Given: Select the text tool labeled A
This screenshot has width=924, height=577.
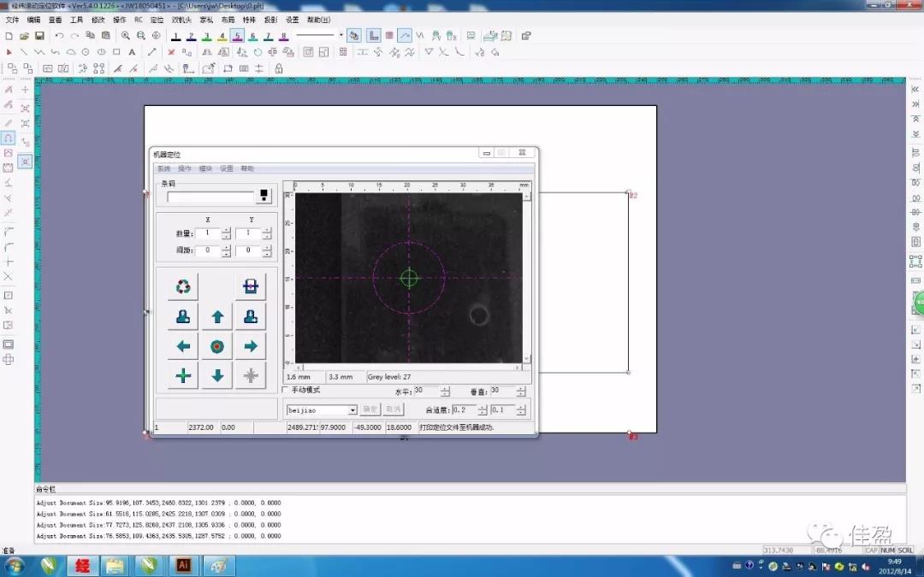Looking at the screenshot, I should tap(132, 52).
